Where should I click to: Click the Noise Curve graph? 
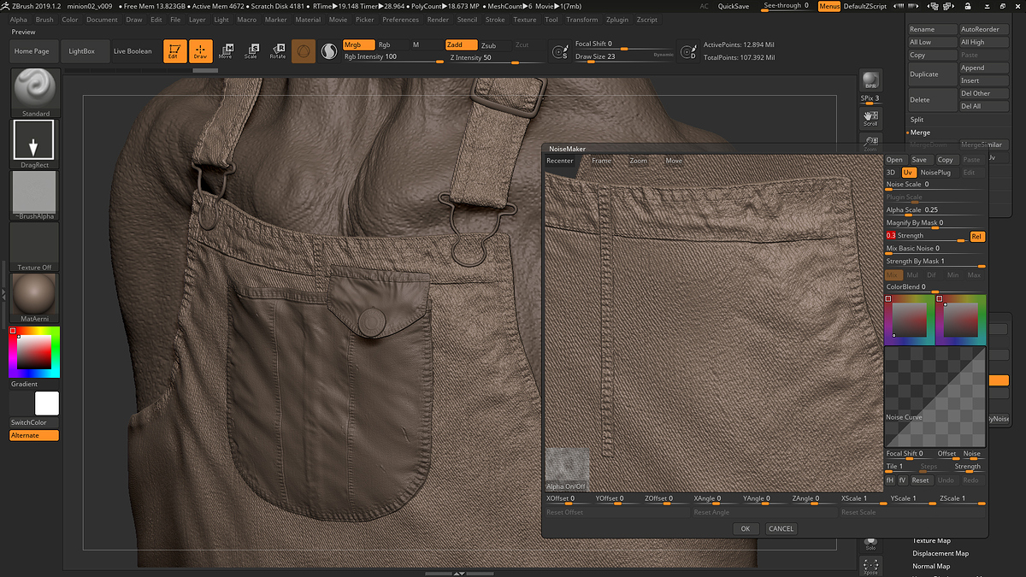[x=935, y=397]
